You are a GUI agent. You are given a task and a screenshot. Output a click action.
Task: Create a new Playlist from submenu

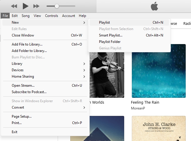click(129, 22)
